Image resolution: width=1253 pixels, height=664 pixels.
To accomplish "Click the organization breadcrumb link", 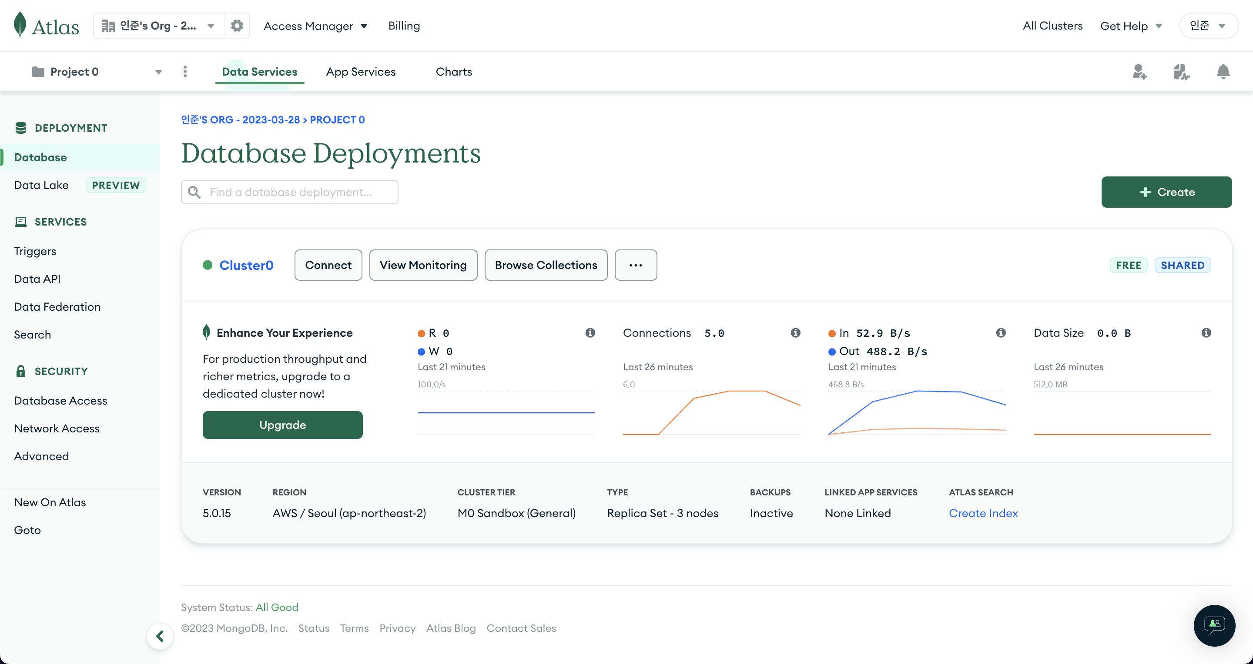I will [x=240, y=120].
